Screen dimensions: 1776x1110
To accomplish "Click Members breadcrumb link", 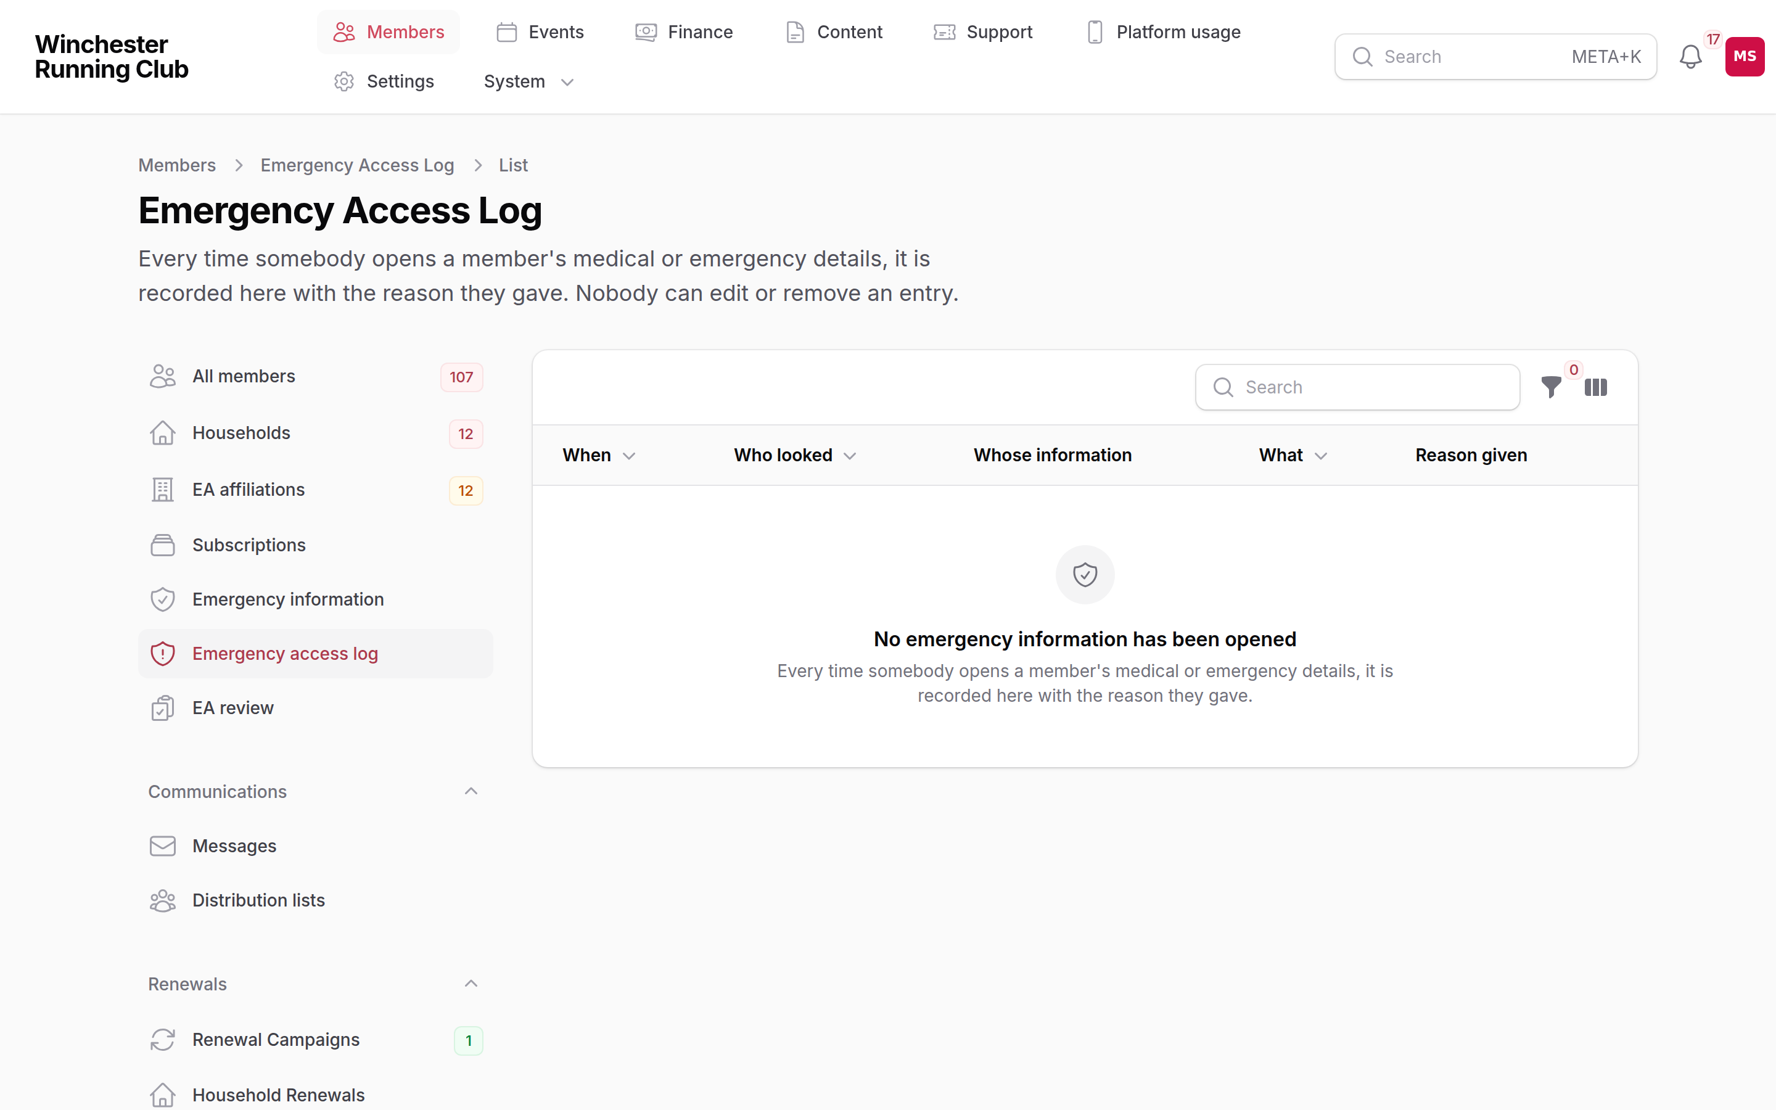I will click(177, 165).
